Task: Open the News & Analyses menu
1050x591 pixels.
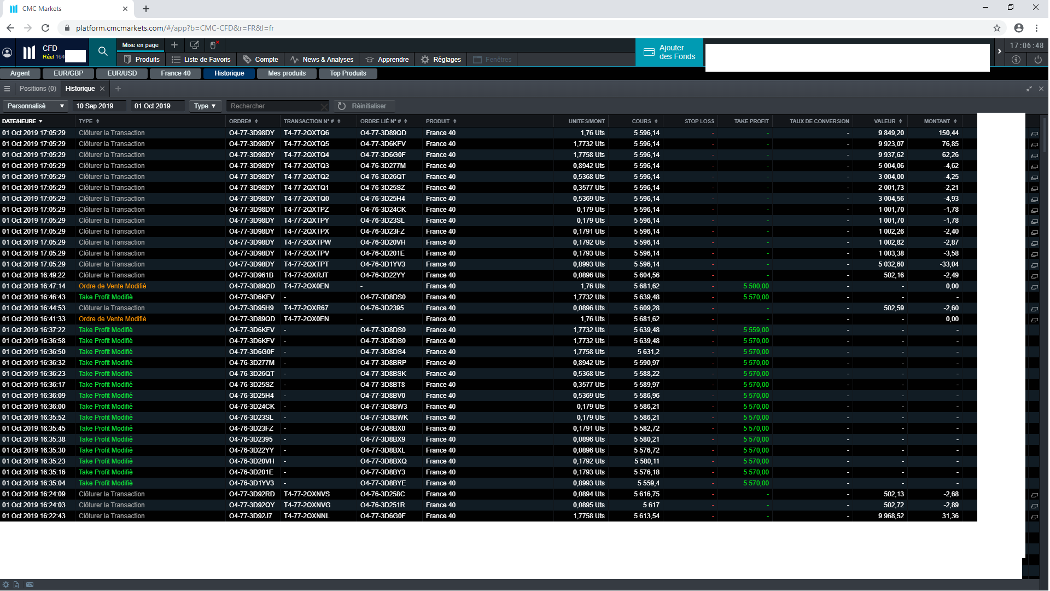Action: pos(322,60)
